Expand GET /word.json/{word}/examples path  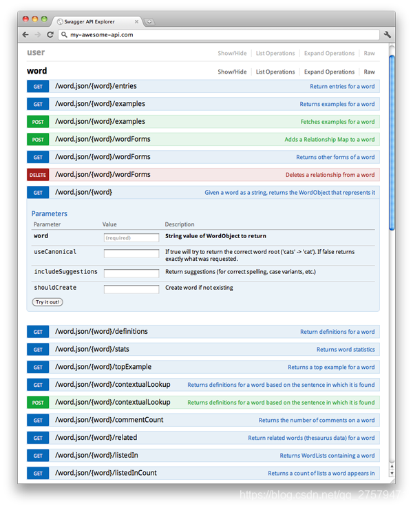pos(100,104)
